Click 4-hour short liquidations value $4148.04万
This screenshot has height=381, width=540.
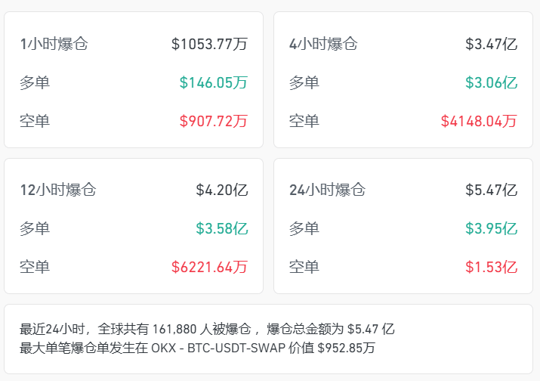pyautogui.click(x=479, y=121)
